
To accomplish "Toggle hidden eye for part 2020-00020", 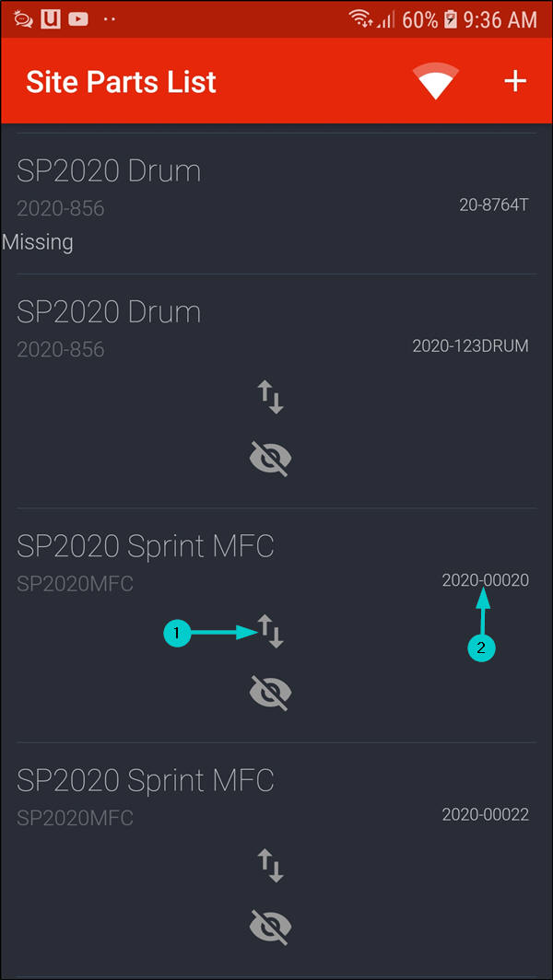I will [x=270, y=692].
